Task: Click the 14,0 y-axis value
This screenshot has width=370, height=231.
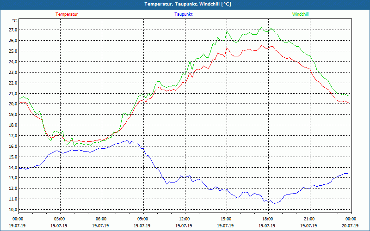Action: click(x=13, y=167)
